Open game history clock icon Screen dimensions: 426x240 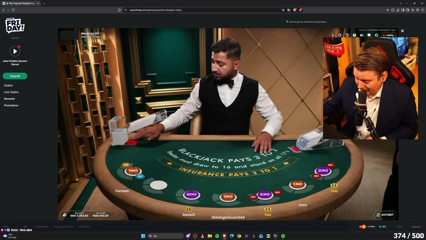pyautogui.click(x=347, y=35)
